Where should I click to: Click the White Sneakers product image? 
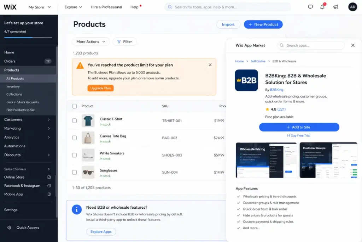(x=88, y=155)
